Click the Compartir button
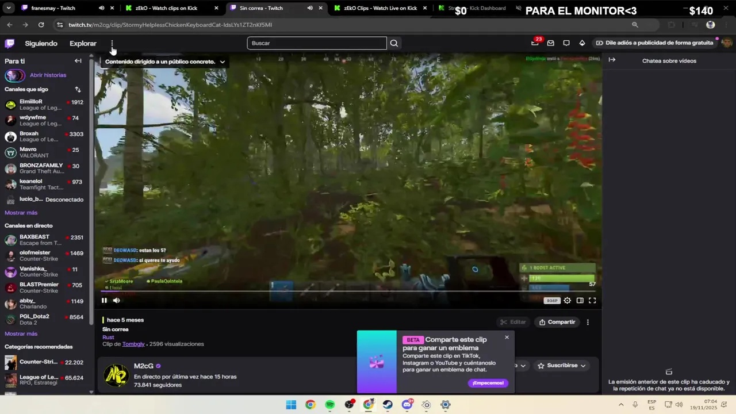736x414 pixels. pos(557,322)
